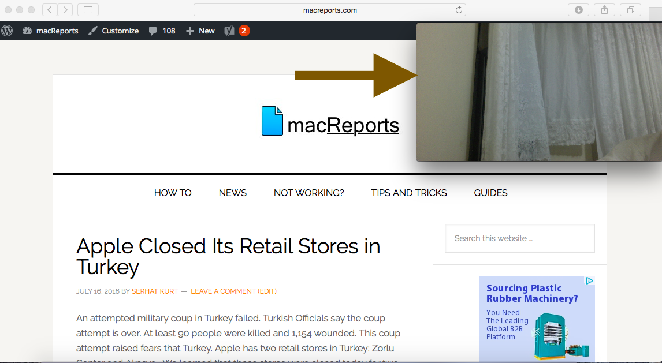Click the Safari forward button
Image resolution: width=662 pixels, height=363 pixels.
(x=65, y=10)
